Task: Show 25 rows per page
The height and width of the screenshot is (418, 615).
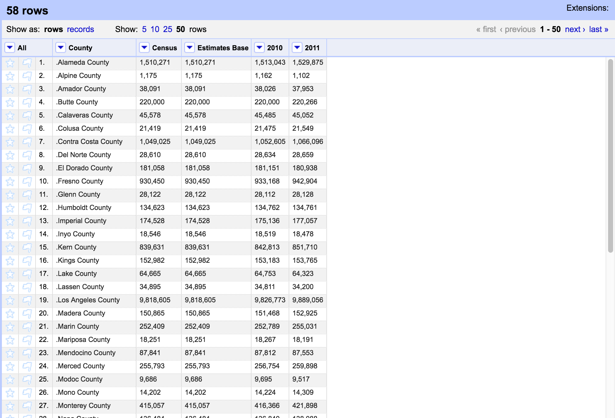Action: (x=167, y=29)
